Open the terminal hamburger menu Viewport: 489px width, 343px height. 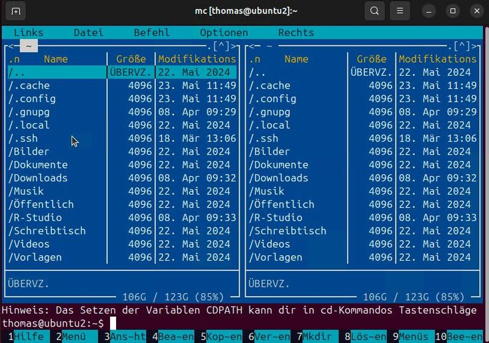[400, 11]
